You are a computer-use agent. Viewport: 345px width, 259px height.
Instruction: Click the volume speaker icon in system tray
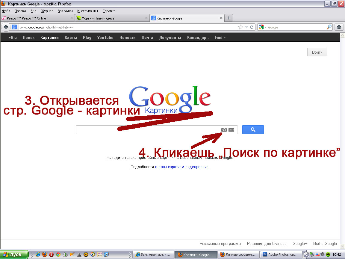click(322, 255)
